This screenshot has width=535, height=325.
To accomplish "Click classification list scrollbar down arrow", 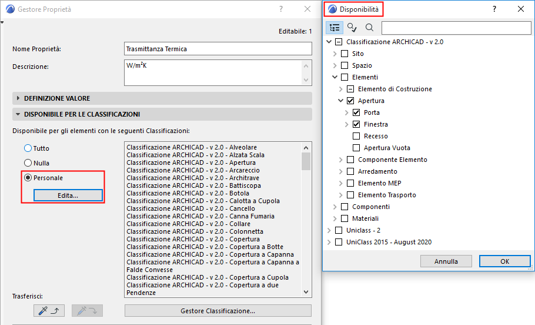I will (306, 292).
